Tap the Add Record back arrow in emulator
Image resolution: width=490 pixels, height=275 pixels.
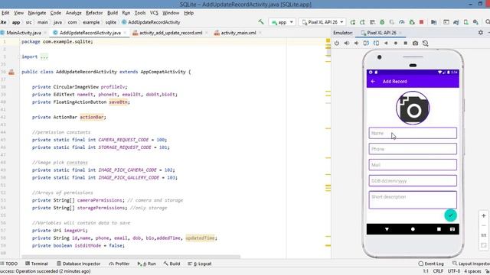373,82
